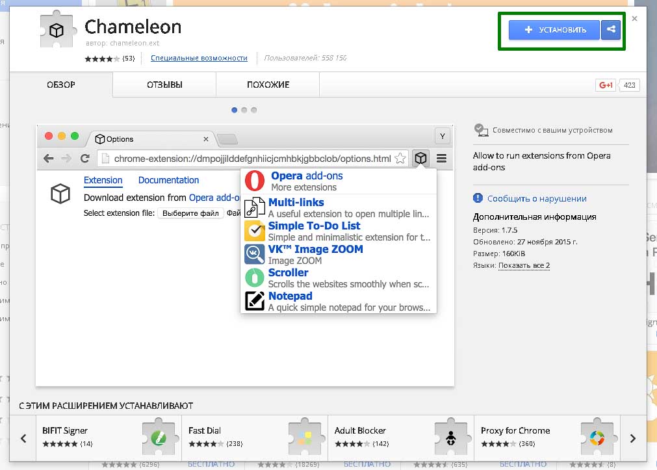Click the compatible-with-device checkmark icon
Image resolution: width=657 pixels, height=470 pixels.
481,130
